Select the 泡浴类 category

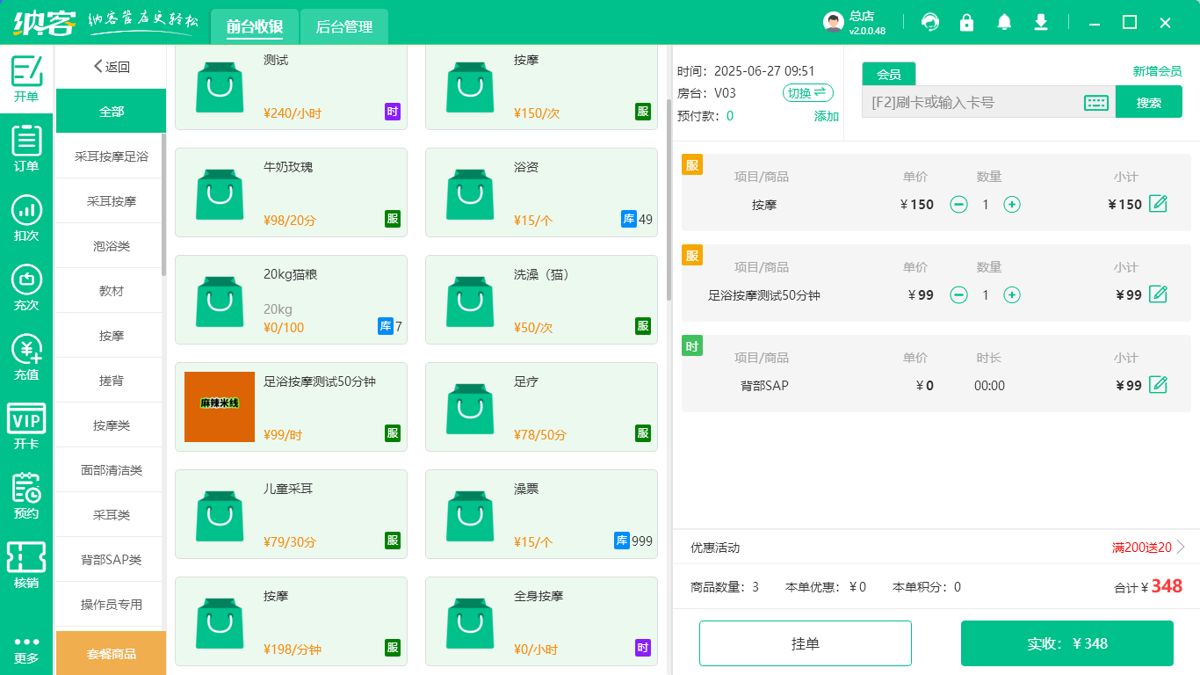click(x=111, y=246)
